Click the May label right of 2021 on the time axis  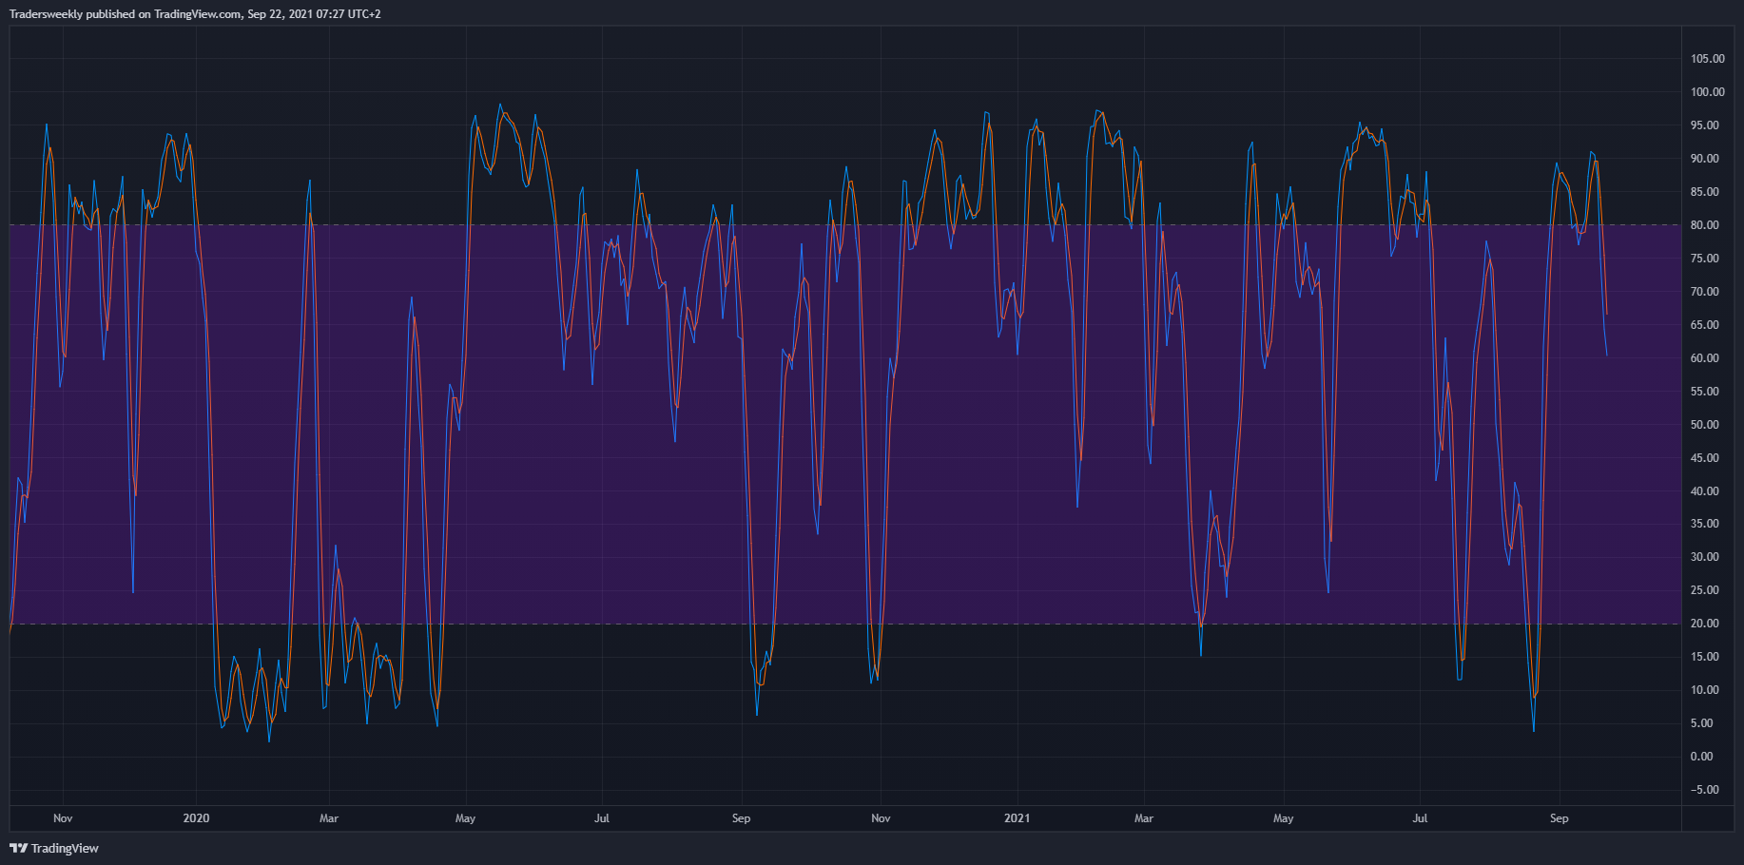tap(1283, 818)
